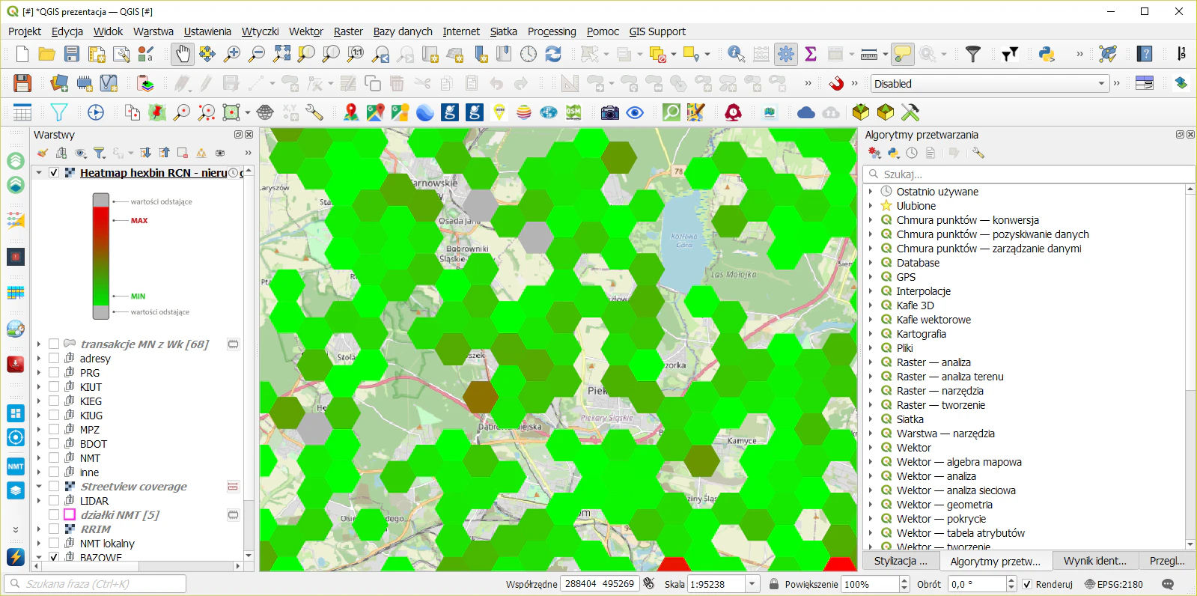The image size is (1197, 596).
Task: Switch to the Wynik ident... tab
Action: tap(1095, 561)
